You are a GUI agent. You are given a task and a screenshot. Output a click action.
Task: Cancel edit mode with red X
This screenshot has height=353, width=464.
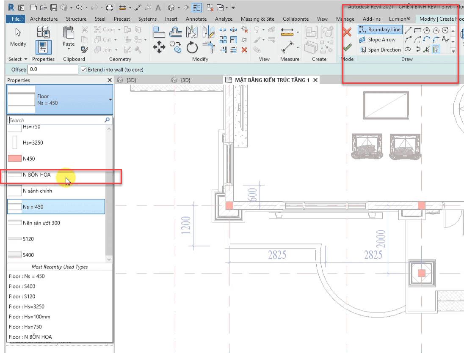tap(347, 32)
